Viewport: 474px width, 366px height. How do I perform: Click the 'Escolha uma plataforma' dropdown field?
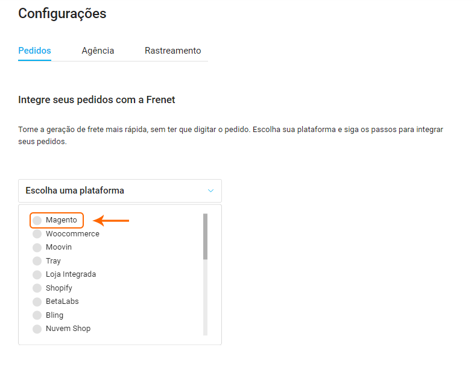click(x=115, y=191)
